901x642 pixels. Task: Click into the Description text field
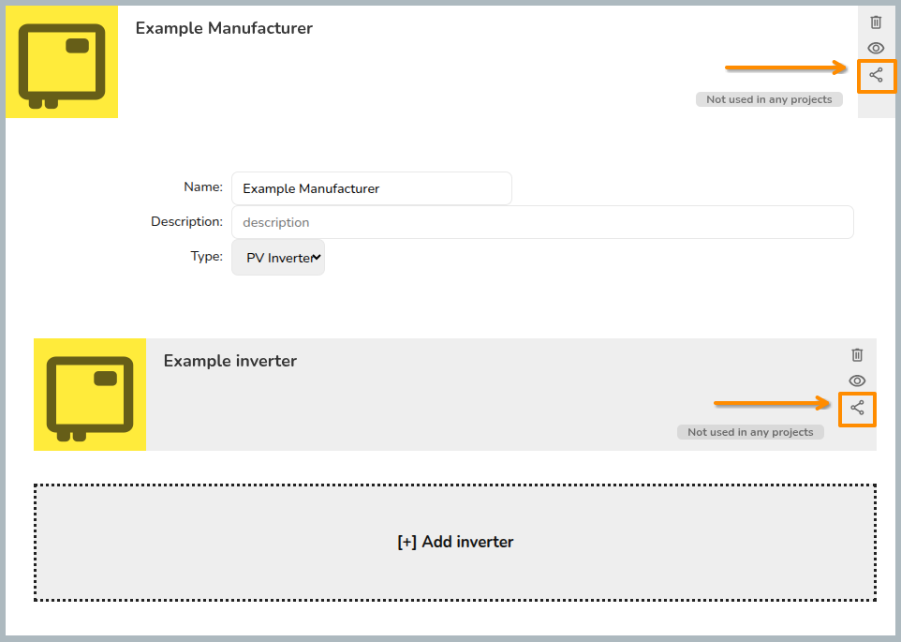point(542,222)
